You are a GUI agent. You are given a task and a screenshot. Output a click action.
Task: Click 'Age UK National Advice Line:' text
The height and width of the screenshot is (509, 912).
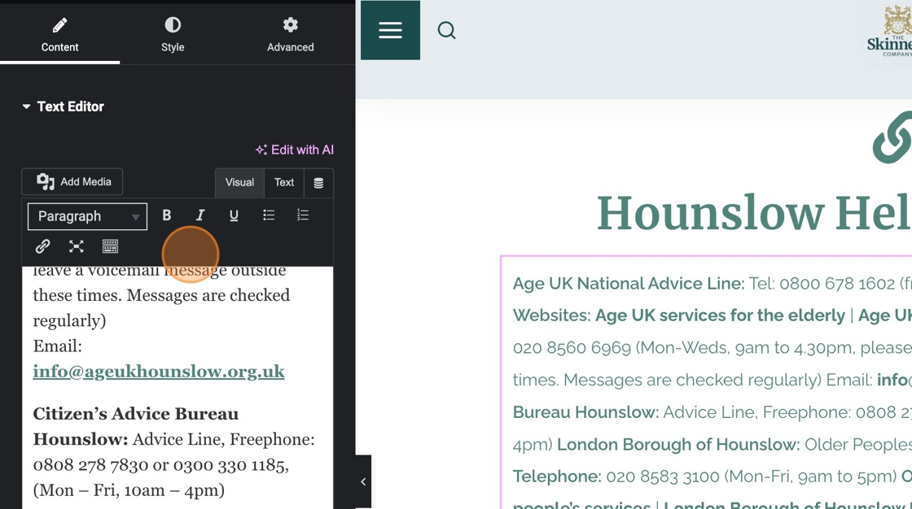click(x=628, y=284)
